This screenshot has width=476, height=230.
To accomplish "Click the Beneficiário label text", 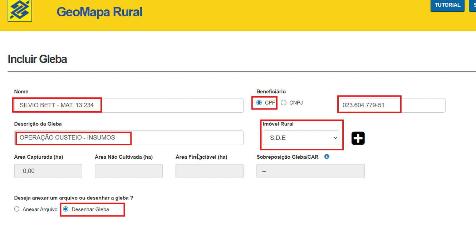I will pos(271,92).
